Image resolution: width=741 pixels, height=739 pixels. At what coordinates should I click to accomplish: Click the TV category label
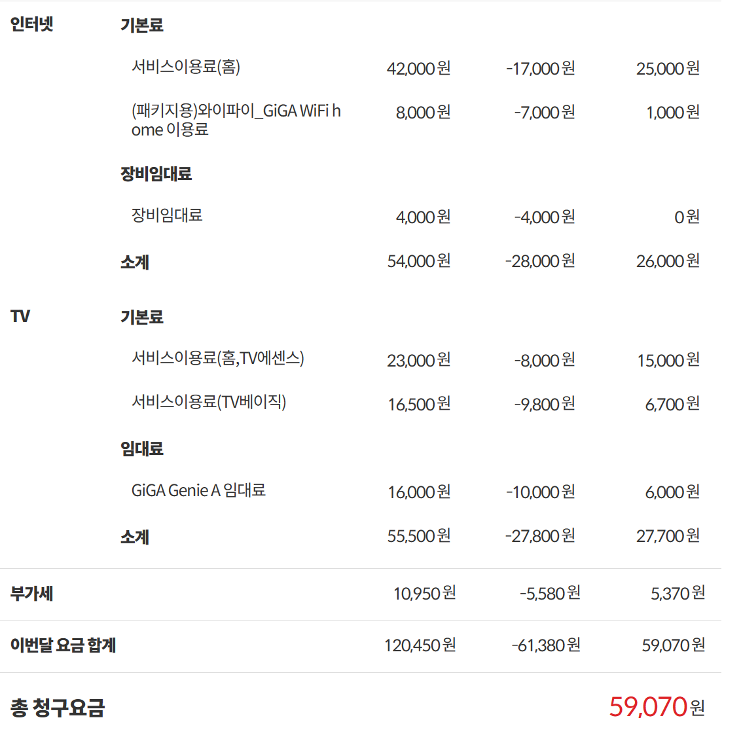point(20,316)
